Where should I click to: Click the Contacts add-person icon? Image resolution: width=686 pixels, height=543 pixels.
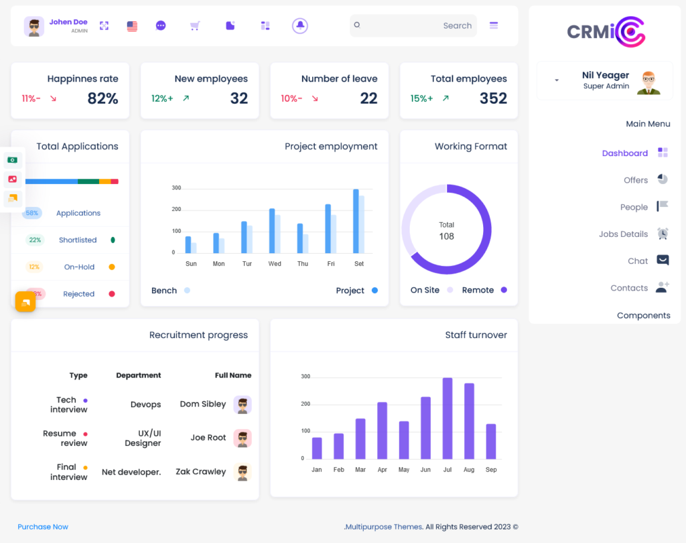tap(663, 287)
